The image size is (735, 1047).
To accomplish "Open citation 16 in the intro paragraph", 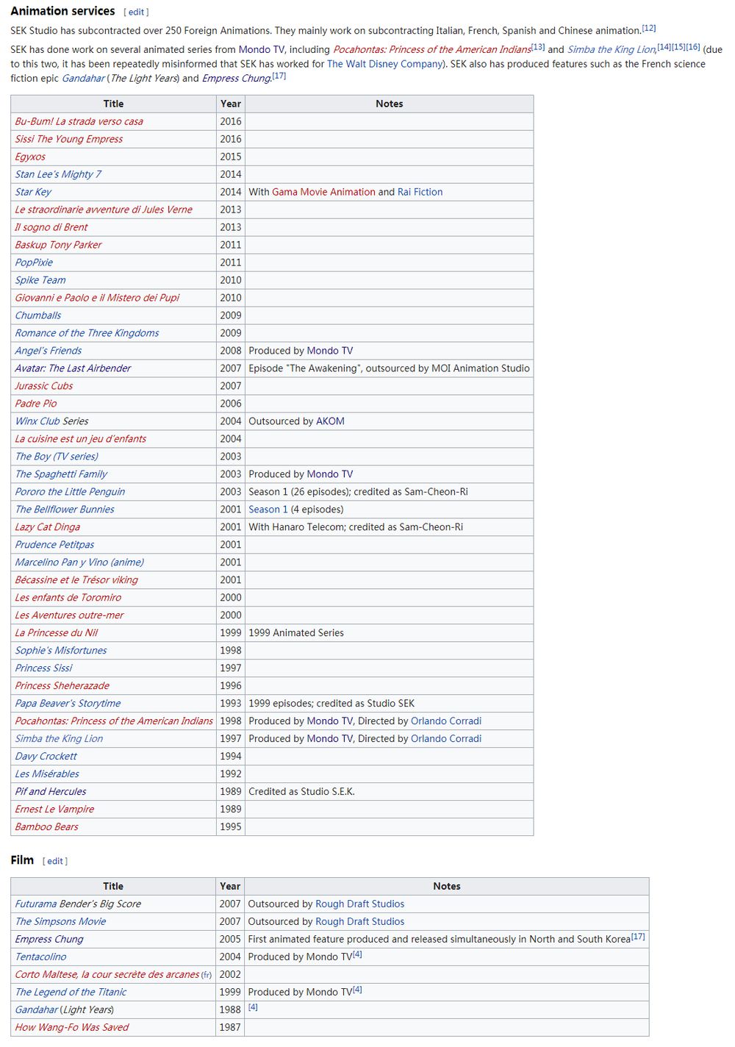I will 693,47.
